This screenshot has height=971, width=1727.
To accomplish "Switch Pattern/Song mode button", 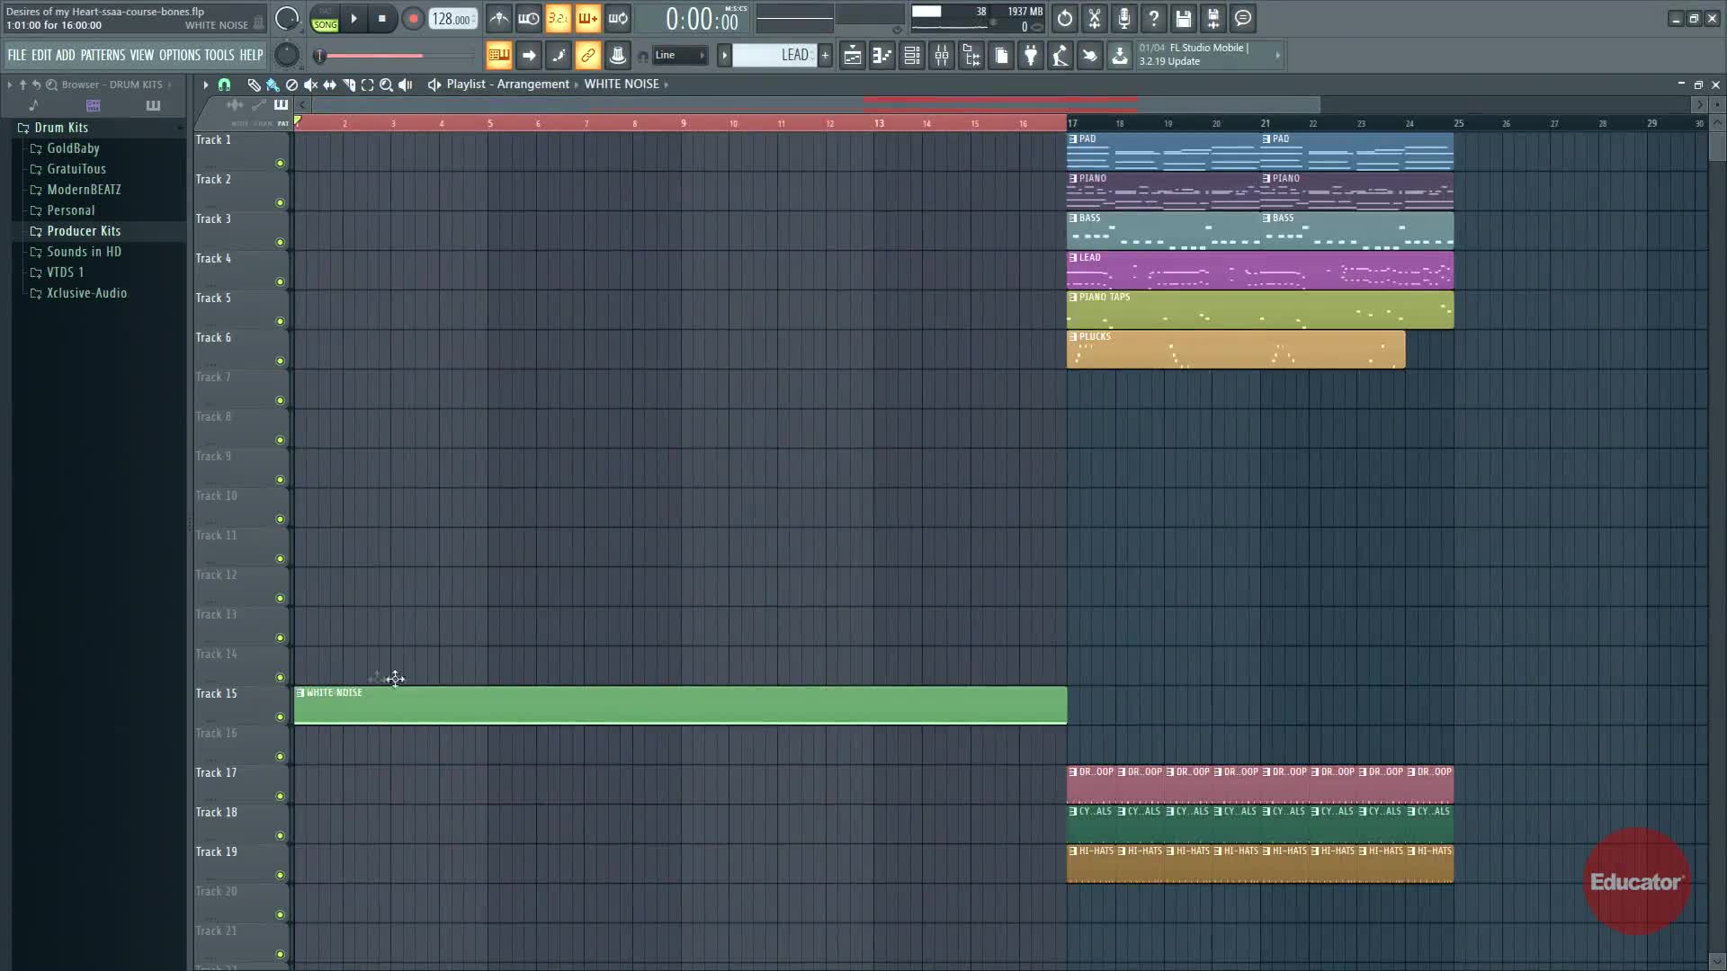I will (x=325, y=18).
